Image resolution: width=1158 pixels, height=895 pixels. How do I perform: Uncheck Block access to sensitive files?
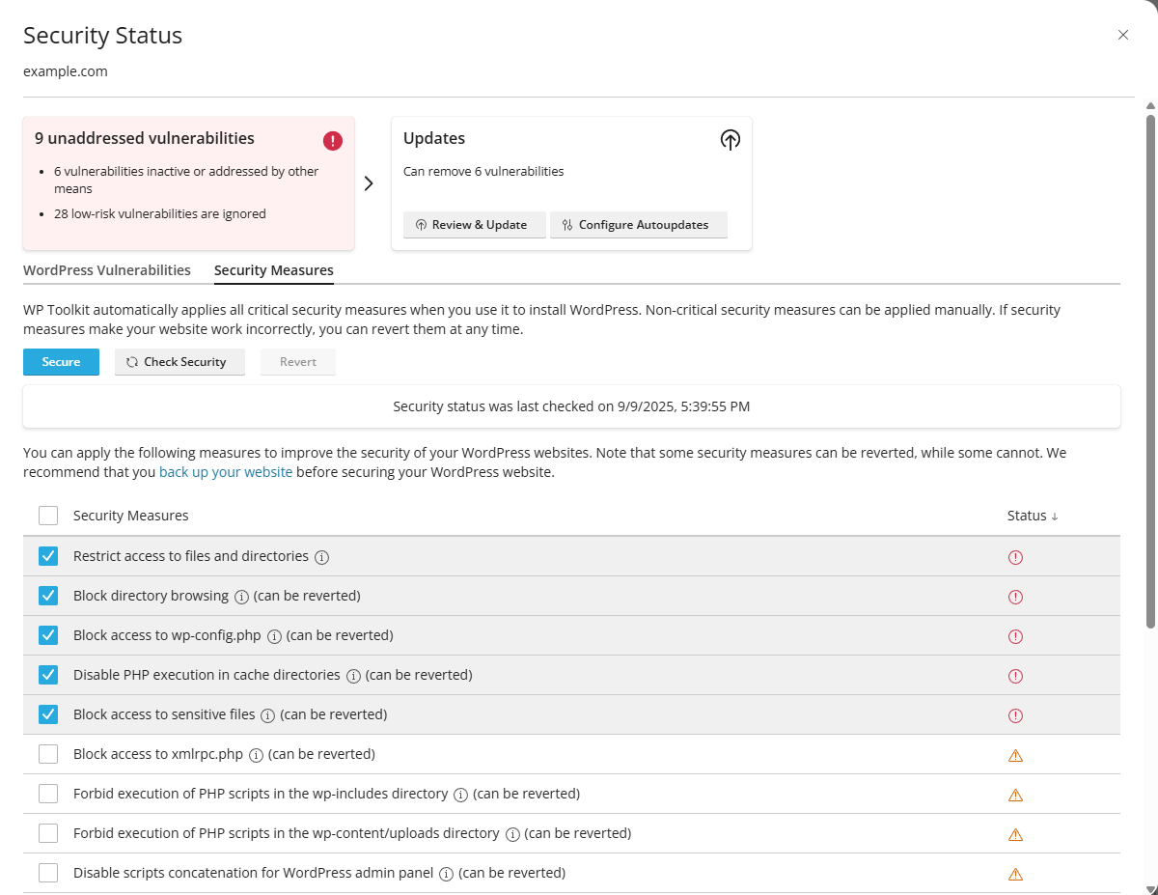coord(48,714)
